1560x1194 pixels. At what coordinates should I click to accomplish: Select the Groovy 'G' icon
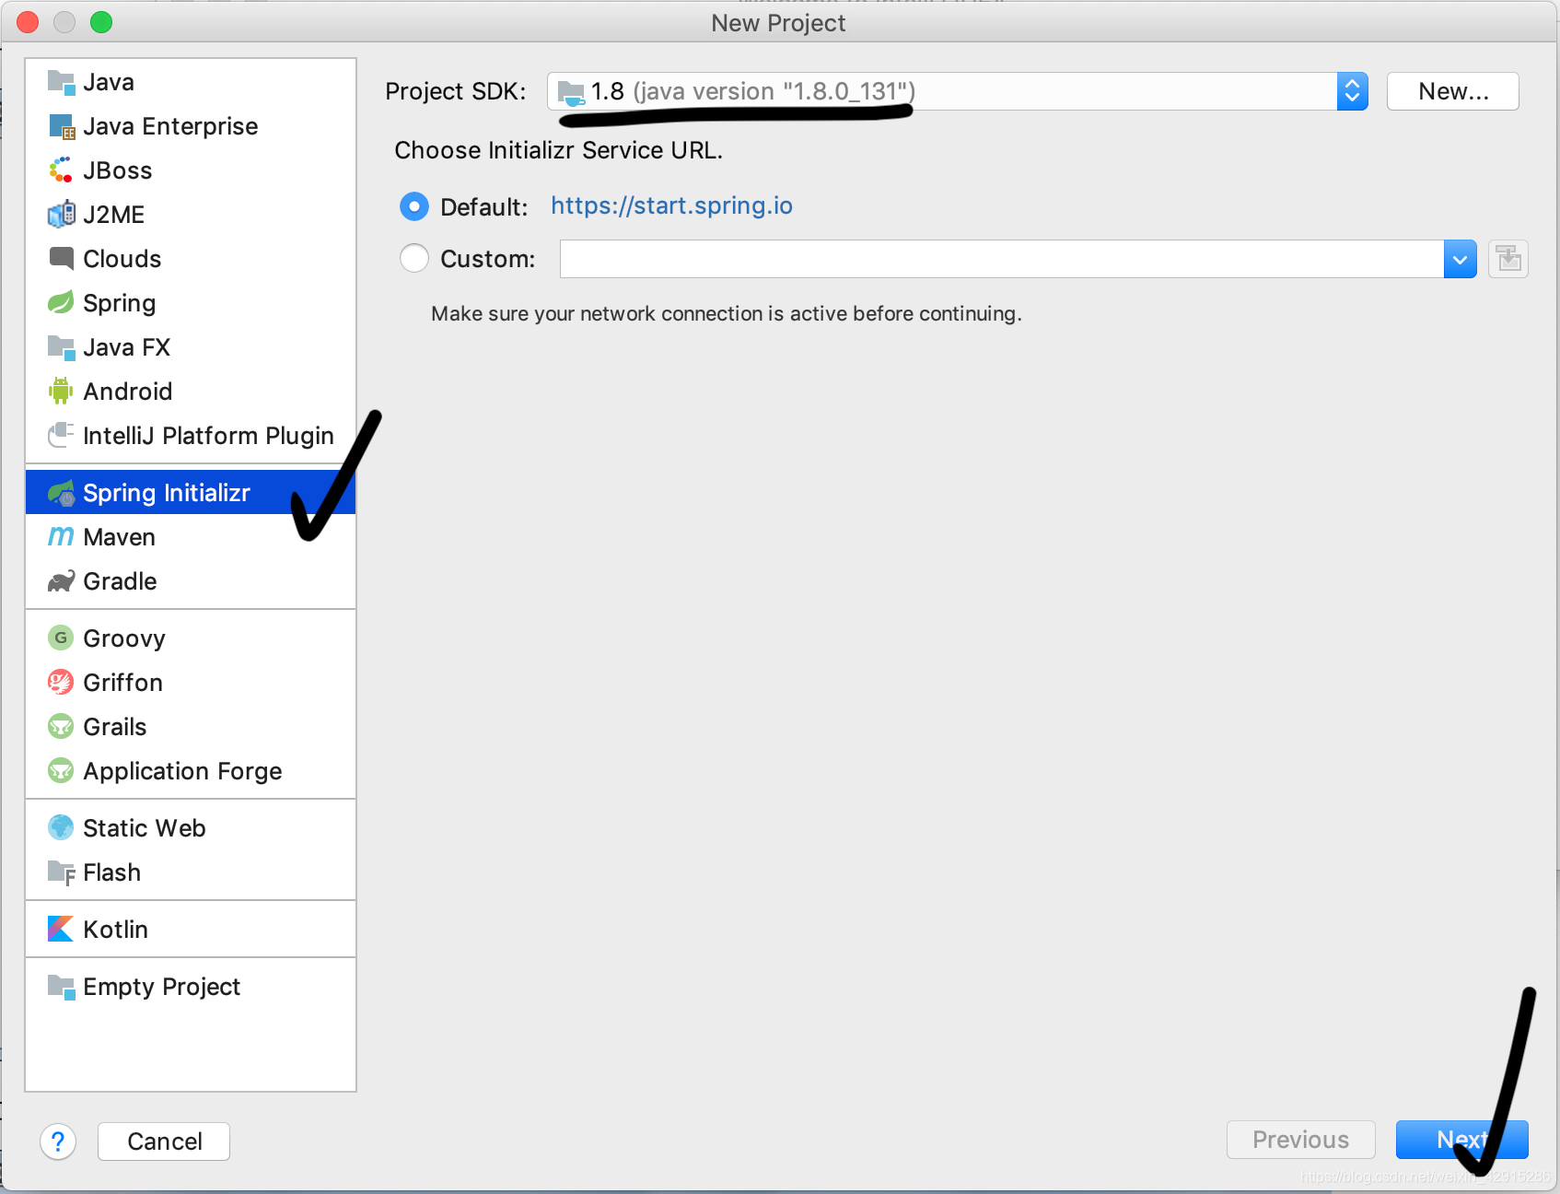point(61,638)
